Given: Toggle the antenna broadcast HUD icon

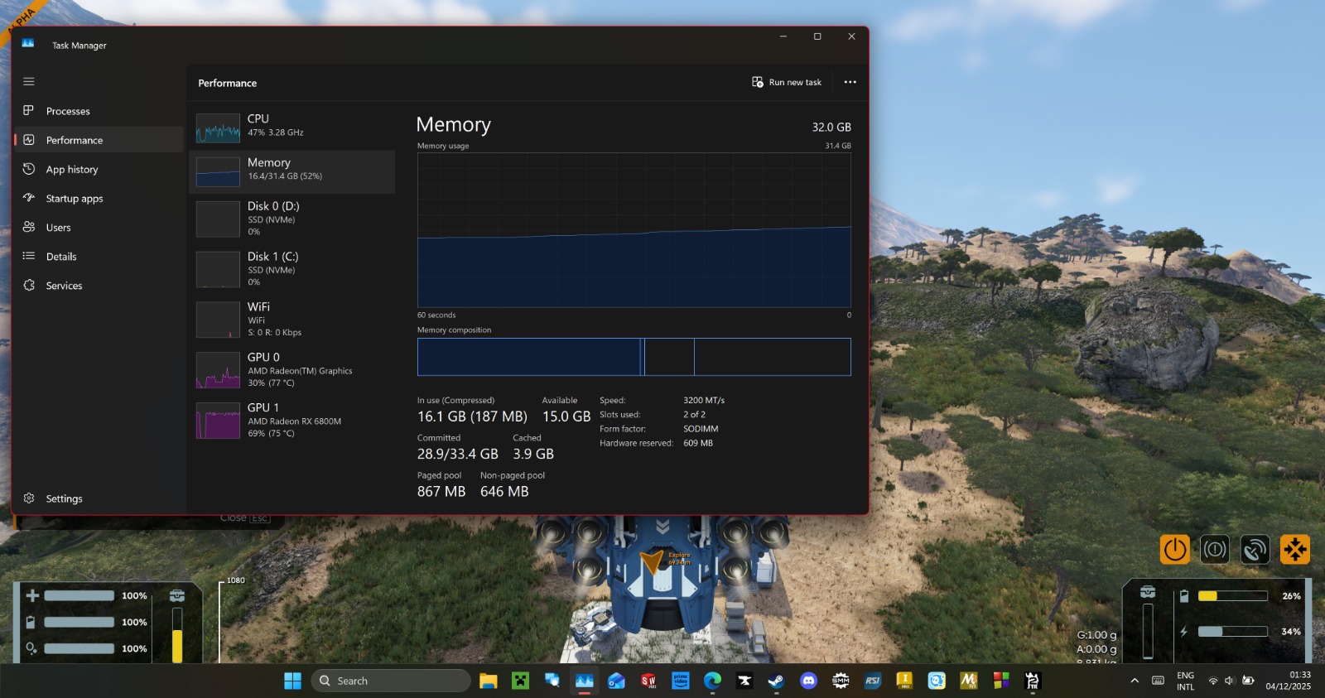Looking at the screenshot, I should [x=1255, y=549].
